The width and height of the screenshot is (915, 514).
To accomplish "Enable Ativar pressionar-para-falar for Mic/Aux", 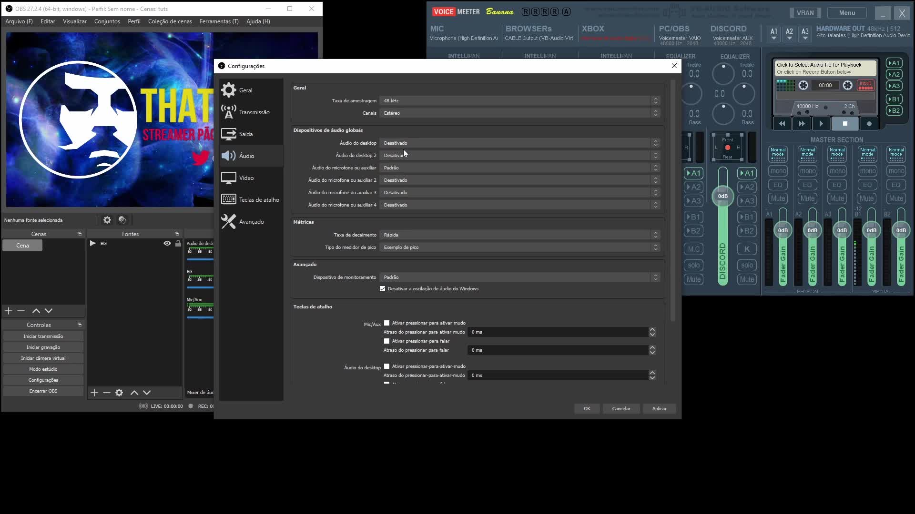I will [x=386, y=341].
